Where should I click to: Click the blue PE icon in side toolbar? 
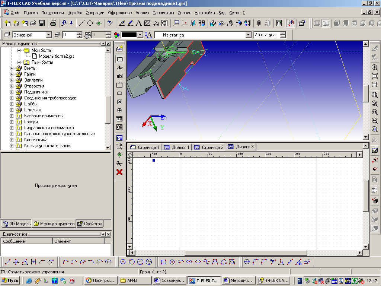coord(119,138)
